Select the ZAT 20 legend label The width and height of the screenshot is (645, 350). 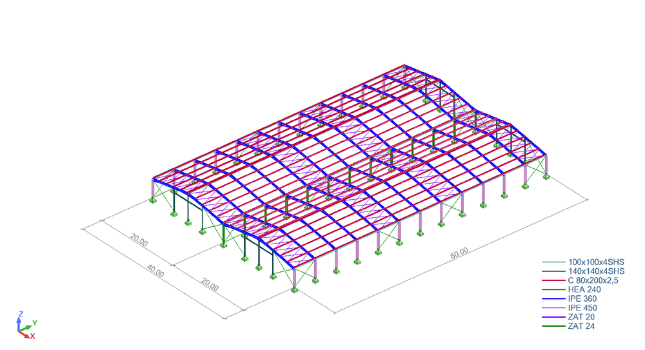point(581,316)
